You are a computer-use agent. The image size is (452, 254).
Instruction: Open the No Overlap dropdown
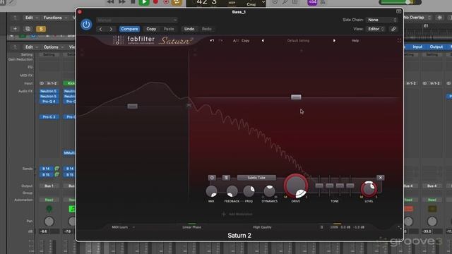tap(417, 18)
